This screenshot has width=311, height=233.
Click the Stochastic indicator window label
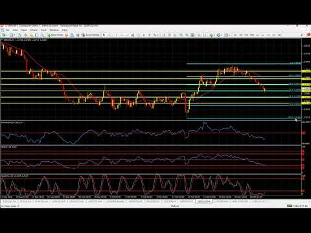pyautogui.click(x=15, y=176)
